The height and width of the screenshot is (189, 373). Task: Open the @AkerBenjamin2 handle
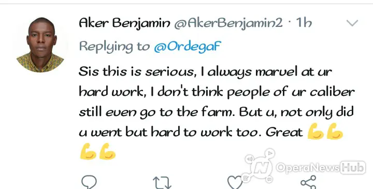[x=228, y=23]
